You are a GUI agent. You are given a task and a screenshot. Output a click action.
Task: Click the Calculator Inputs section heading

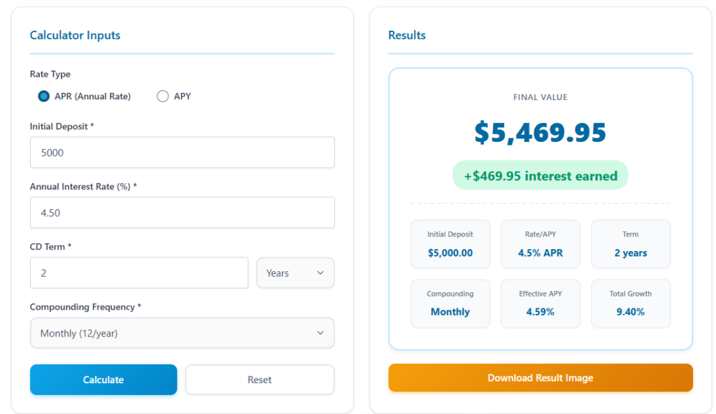tap(75, 35)
